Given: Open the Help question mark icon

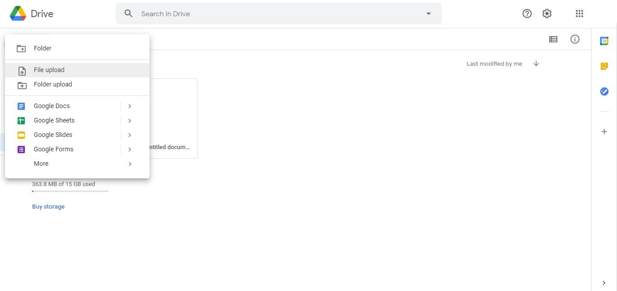Looking at the screenshot, I should 527,14.
